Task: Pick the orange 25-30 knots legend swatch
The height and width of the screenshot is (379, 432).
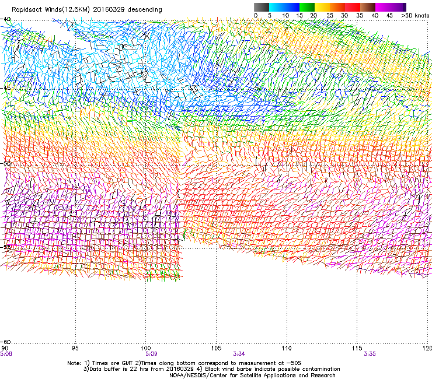Action: 337,7
